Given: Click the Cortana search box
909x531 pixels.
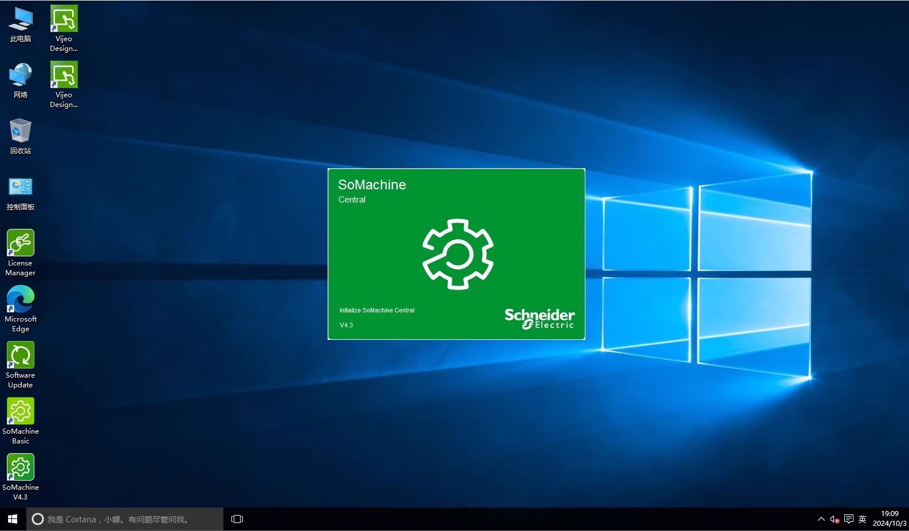Looking at the screenshot, I should click(125, 519).
